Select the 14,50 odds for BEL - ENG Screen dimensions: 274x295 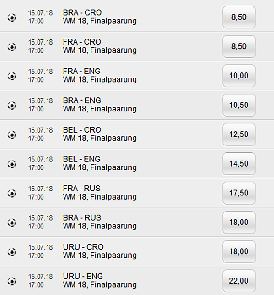[x=239, y=164]
